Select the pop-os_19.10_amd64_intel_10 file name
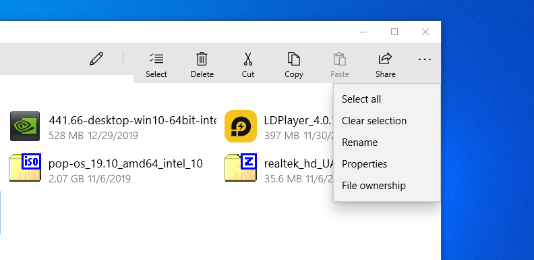The height and width of the screenshot is (260, 534). click(125, 164)
